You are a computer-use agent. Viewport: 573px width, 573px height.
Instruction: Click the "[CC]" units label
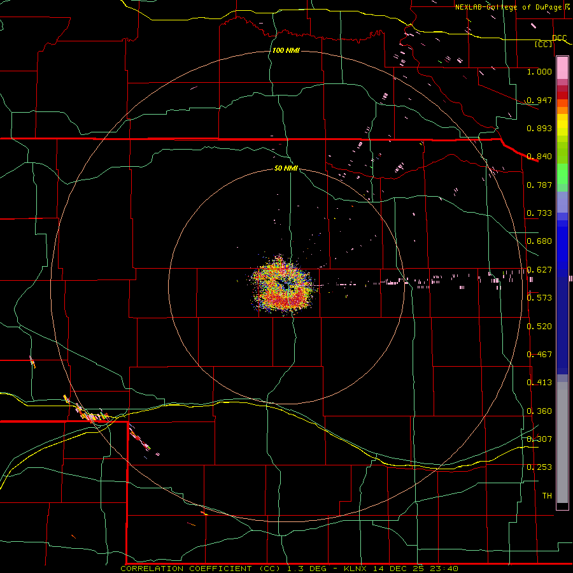click(544, 44)
